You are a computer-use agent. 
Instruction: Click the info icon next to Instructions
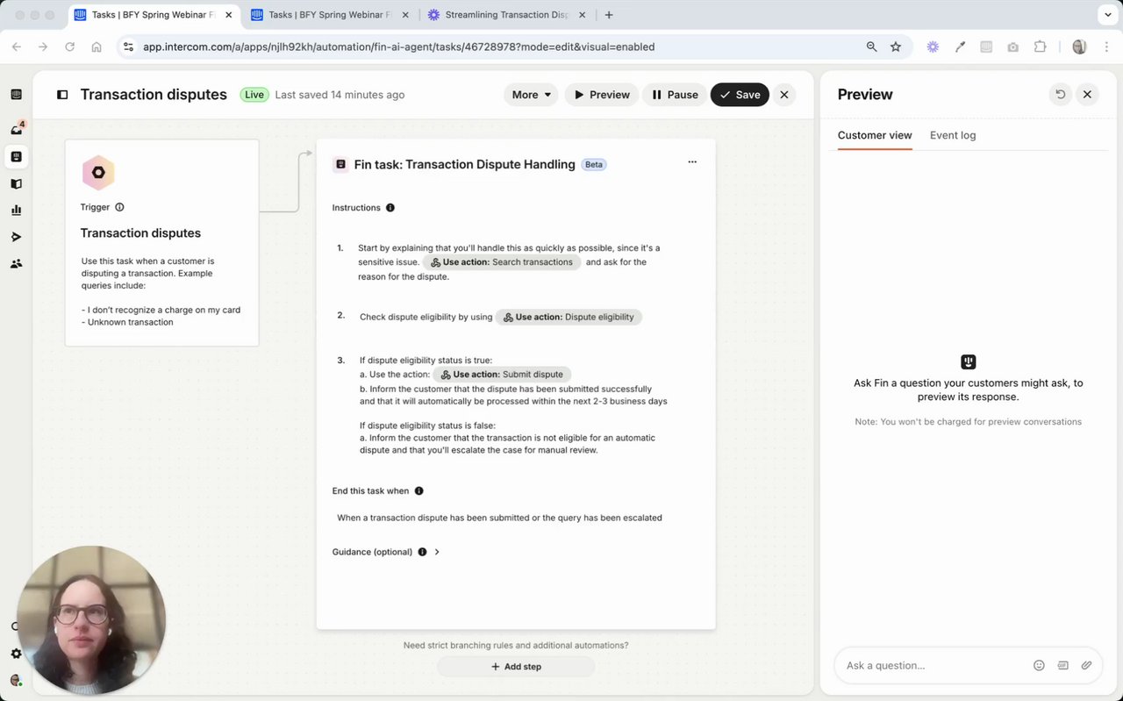(390, 208)
